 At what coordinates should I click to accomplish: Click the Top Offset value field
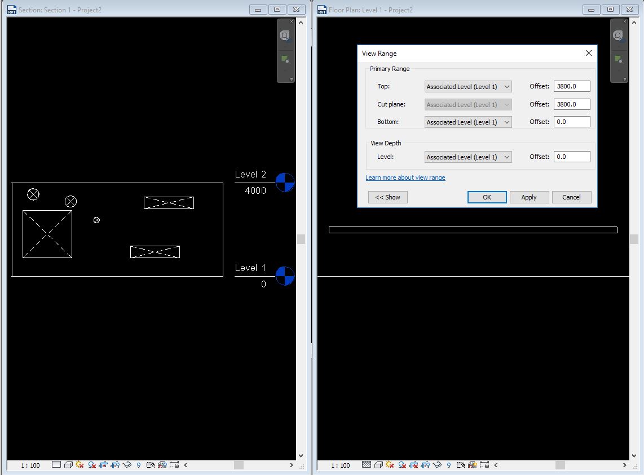click(571, 86)
